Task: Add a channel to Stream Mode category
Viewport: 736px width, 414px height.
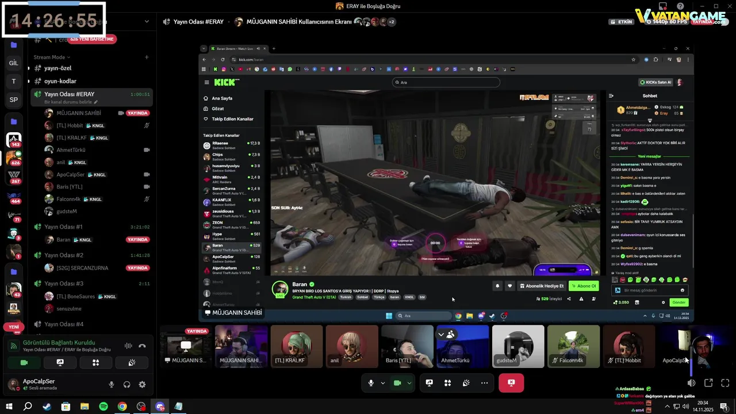Action: [147, 57]
